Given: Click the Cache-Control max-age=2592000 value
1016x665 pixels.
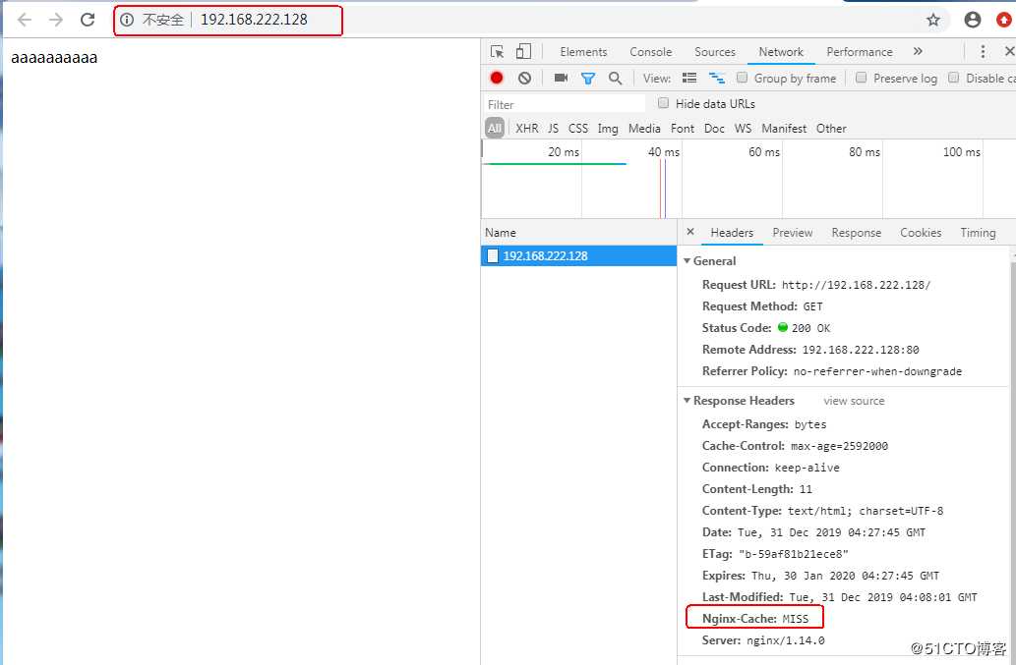Looking at the screenshot, I should point(839,446).
